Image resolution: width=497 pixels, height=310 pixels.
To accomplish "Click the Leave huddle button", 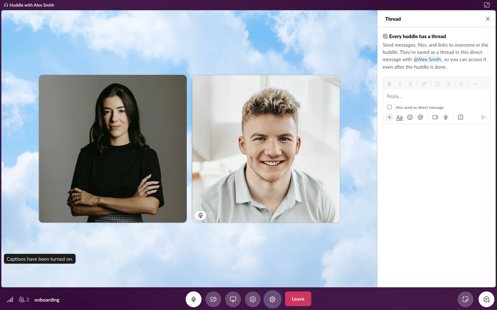I will [x=298, y=299].
